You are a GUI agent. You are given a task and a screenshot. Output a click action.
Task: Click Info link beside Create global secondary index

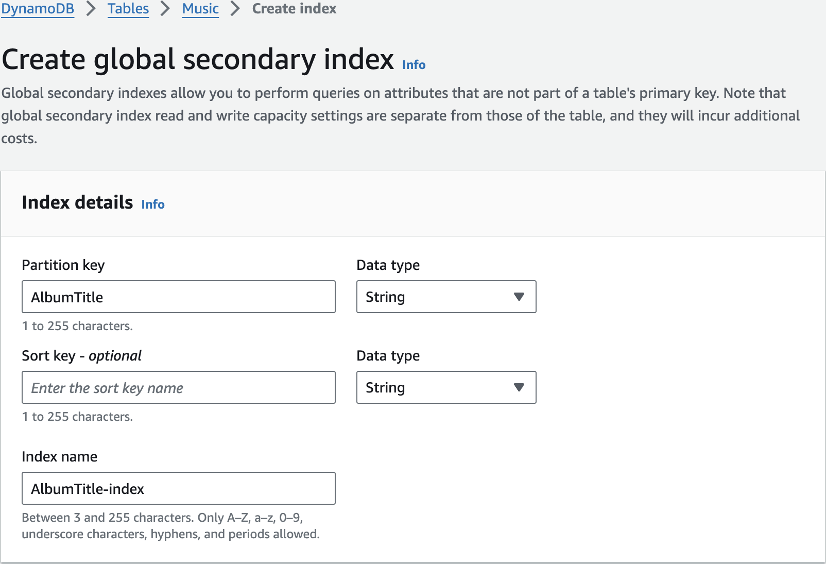click(x=414, y=65)
